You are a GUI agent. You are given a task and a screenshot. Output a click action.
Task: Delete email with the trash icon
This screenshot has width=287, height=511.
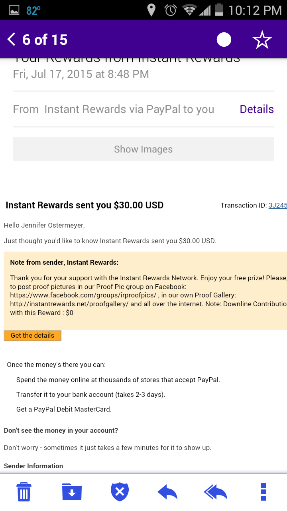24,492
